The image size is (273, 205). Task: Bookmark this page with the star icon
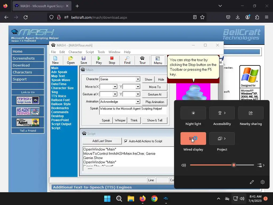pyautogui.click(x=202, y=17)
